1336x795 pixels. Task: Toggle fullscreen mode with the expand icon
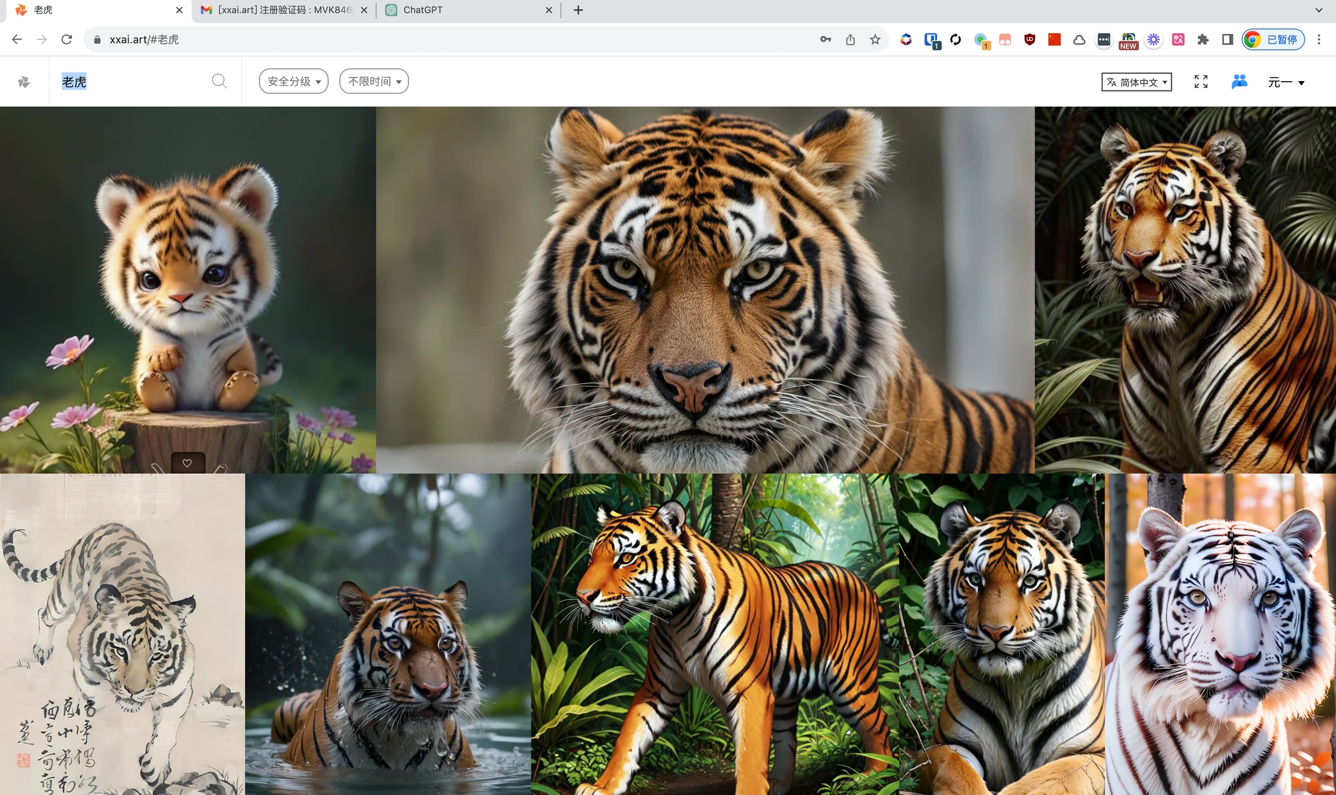[x=1201, y=82]
